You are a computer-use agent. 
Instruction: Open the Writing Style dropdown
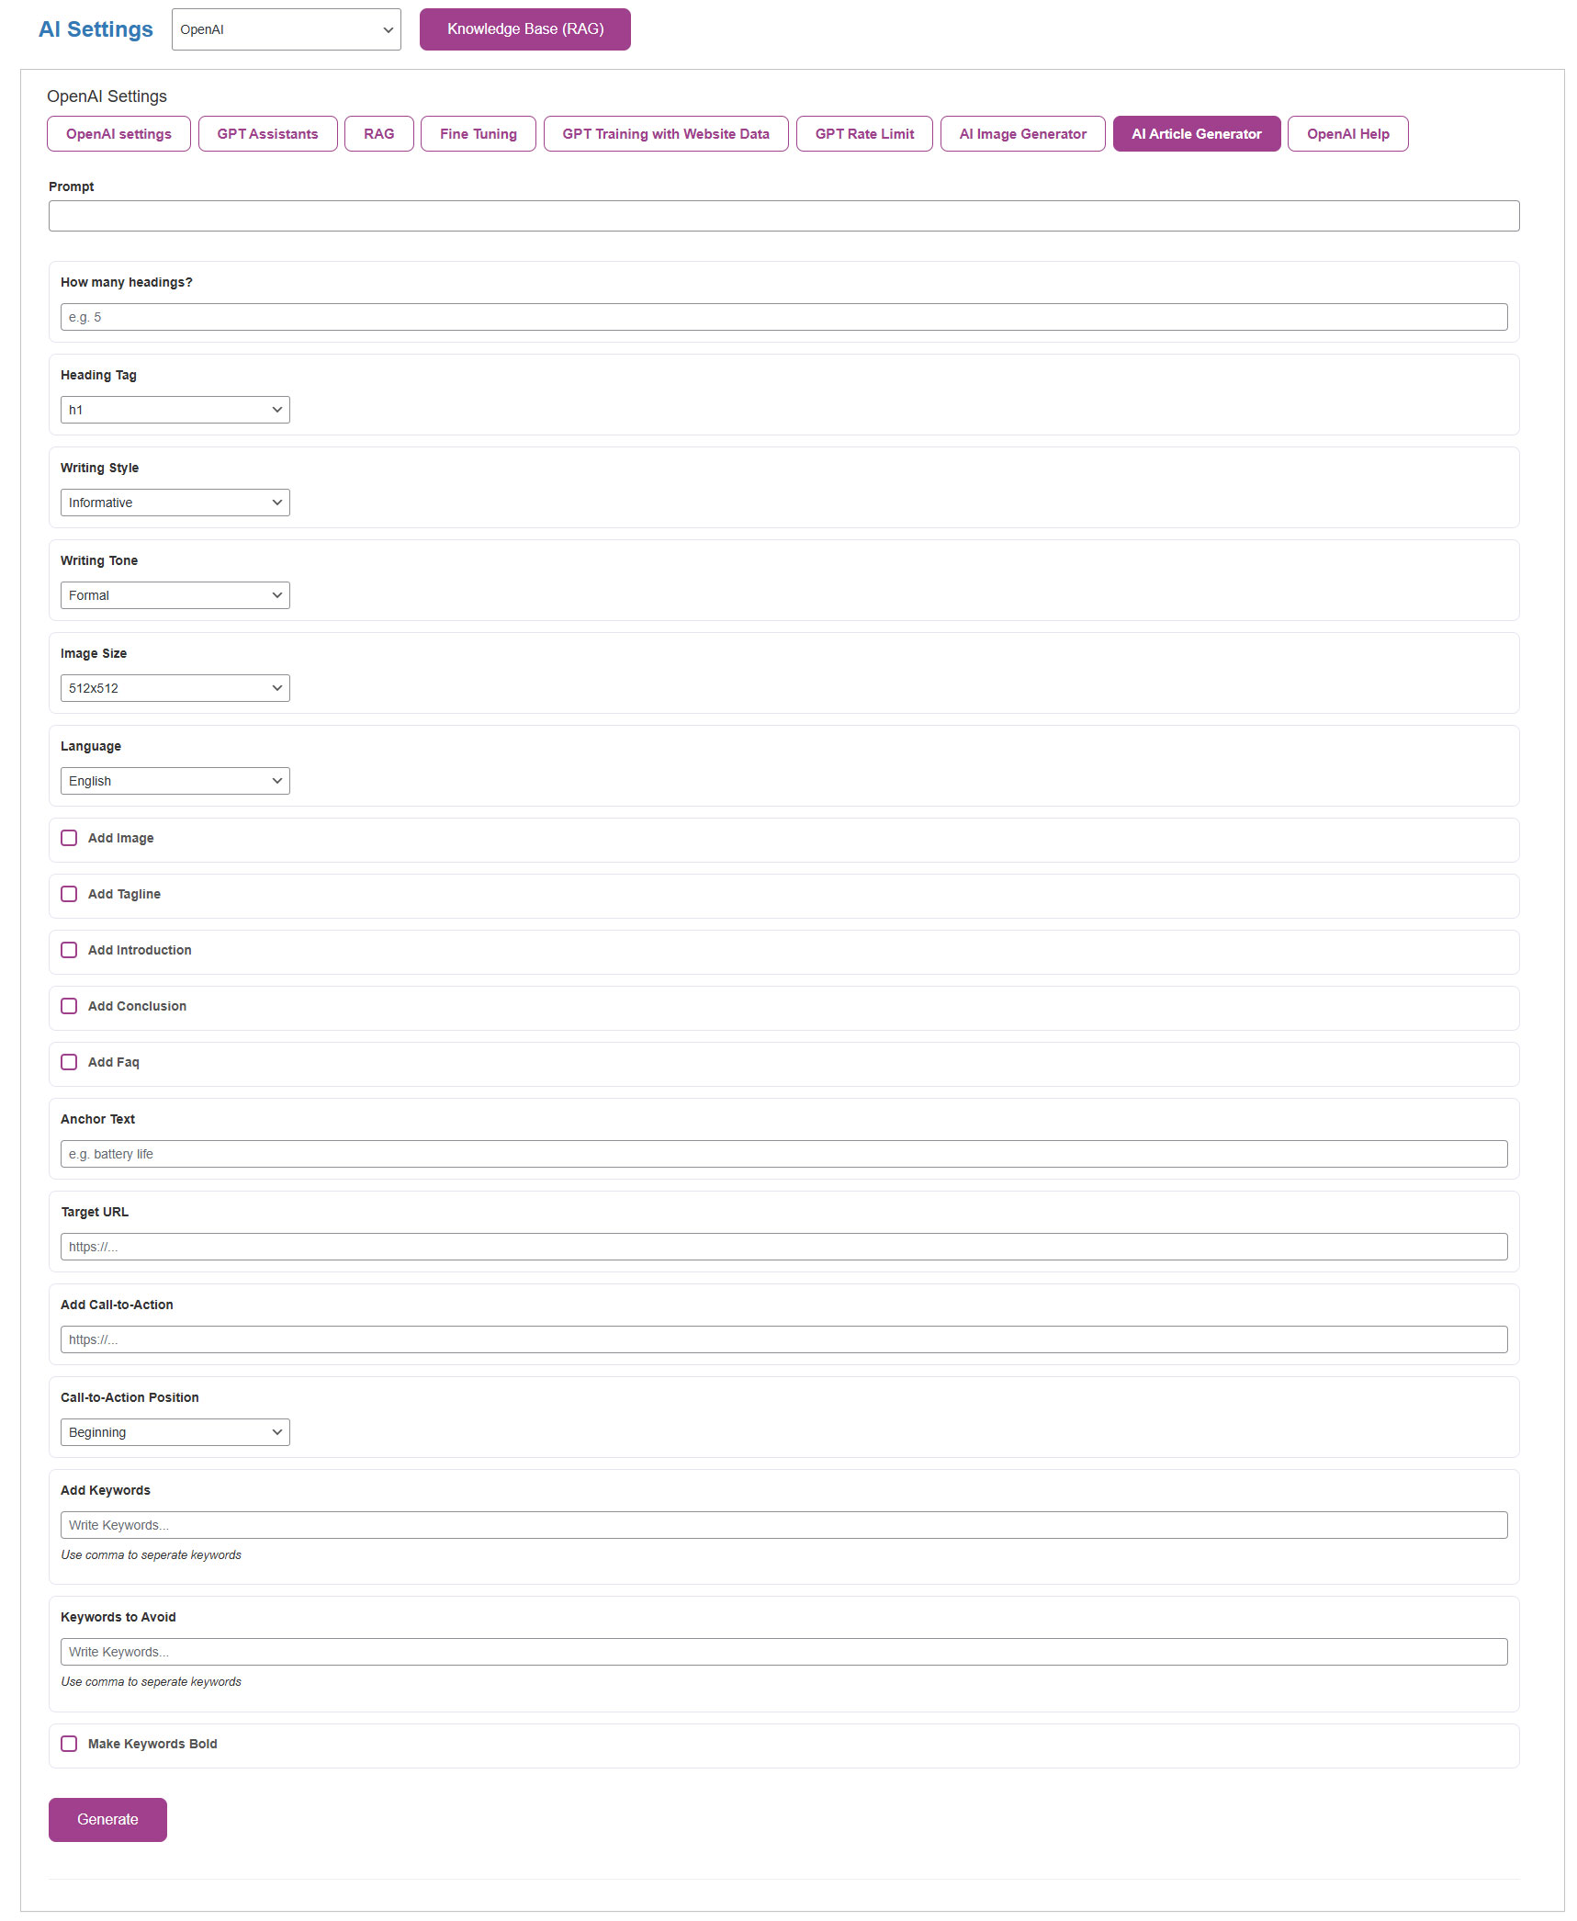click(175, 503)
